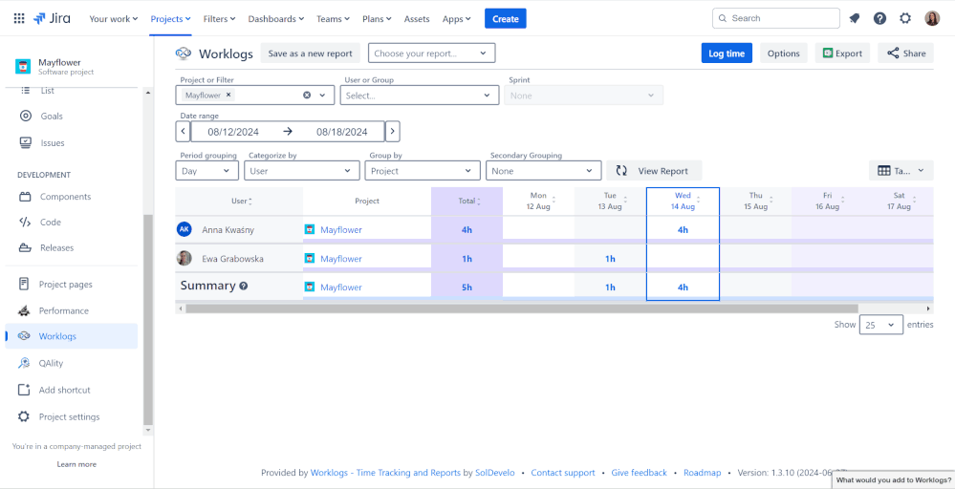Click the Summary info help icon
The image size is (955, 489).
click(244, 286)
